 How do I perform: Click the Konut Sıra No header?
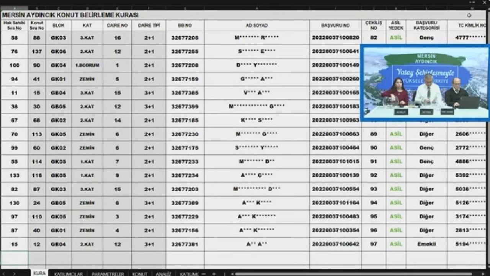[37, 25]
